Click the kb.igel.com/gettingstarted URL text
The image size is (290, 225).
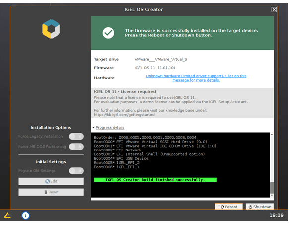[x=124, y=115]
